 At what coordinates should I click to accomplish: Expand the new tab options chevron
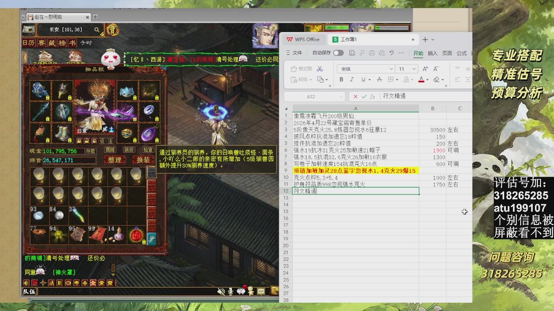432,40
